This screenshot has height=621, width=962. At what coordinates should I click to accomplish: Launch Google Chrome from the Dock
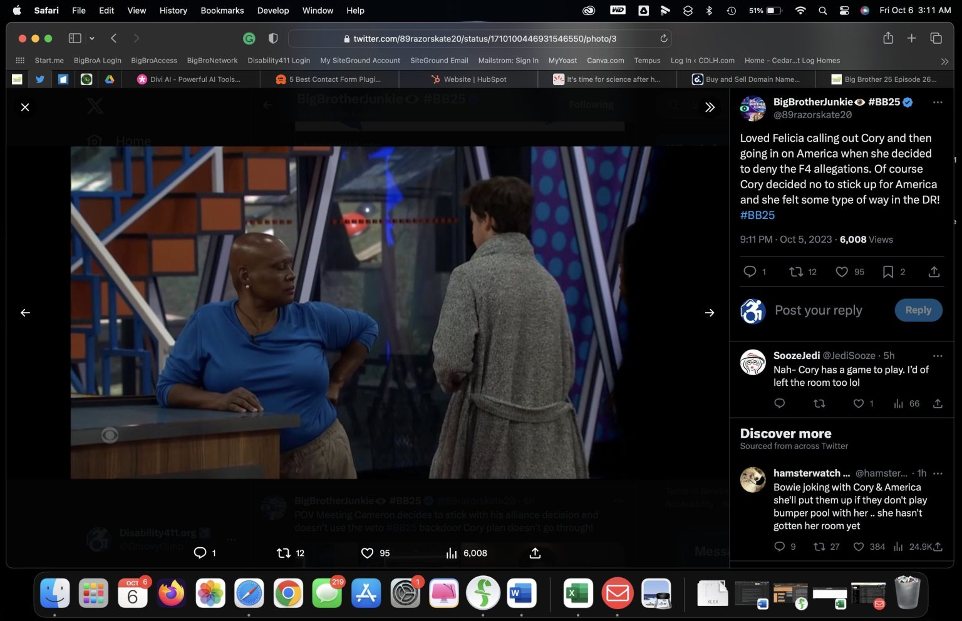pyautogui.click(x=288, y=593)
